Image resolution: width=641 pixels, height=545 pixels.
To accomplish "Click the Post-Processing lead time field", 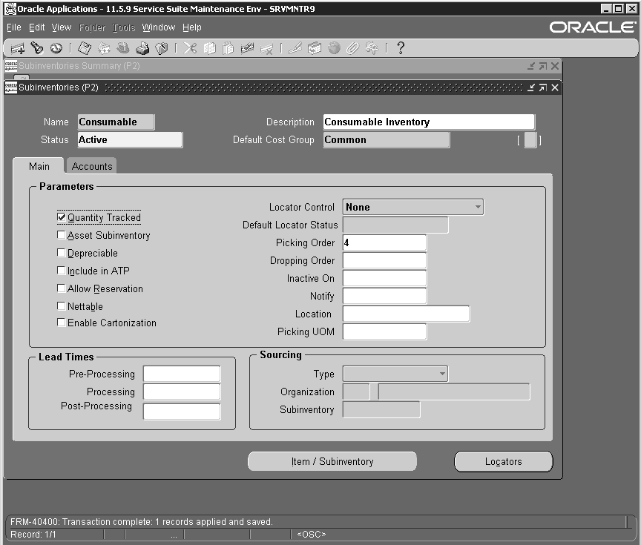I will pyautogui.click(x=182, y=412).
